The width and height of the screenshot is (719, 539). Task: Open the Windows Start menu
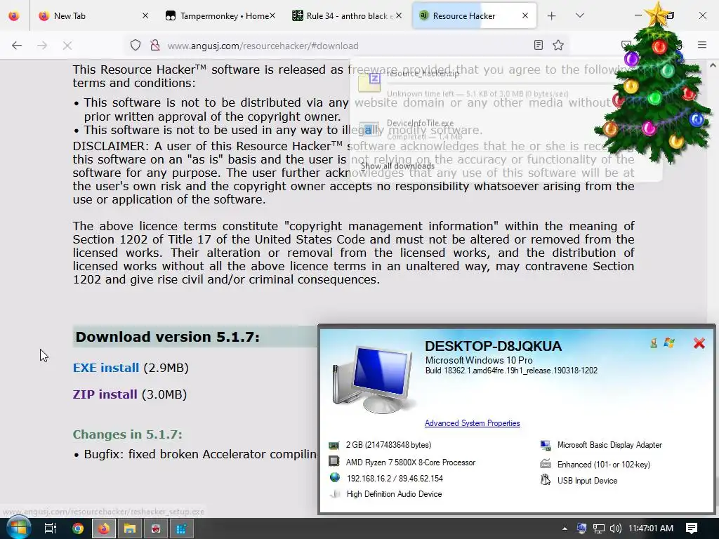(x=18, y=528)
